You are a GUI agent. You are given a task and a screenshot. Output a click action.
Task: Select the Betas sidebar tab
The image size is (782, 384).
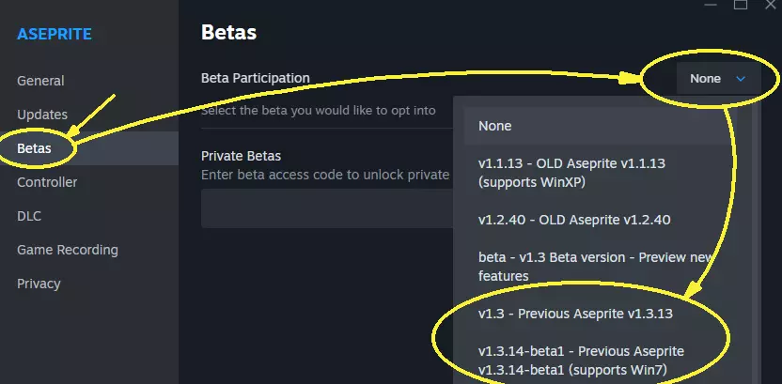click(x=34, y=148)
